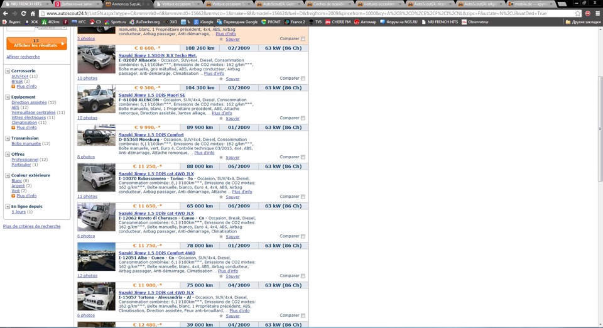The width and height of the screenshot is (603, 328).
Task: Filter by Direction assistée equipment
Action: tap(29, 102)
